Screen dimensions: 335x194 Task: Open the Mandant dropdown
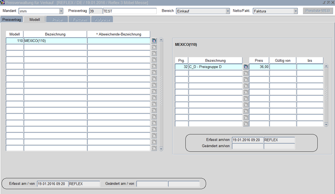(x=61, y=11)
